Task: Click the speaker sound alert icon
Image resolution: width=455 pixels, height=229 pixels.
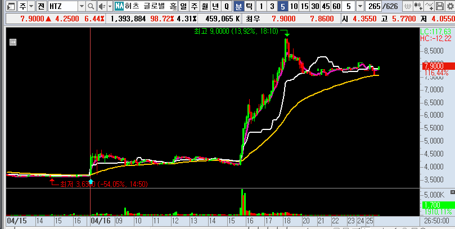Action: [x=102, y=6]
